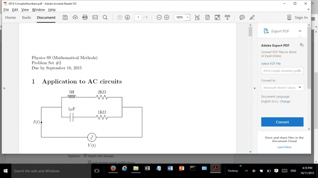The width and height of the screenshot is (318, 178).
Task: Click the read mode keyboard-arrow icon
Action: point(227,17)
